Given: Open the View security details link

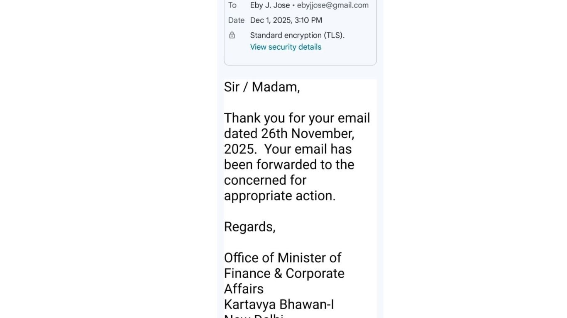Looking at the screenshot, I should [286, 47].
